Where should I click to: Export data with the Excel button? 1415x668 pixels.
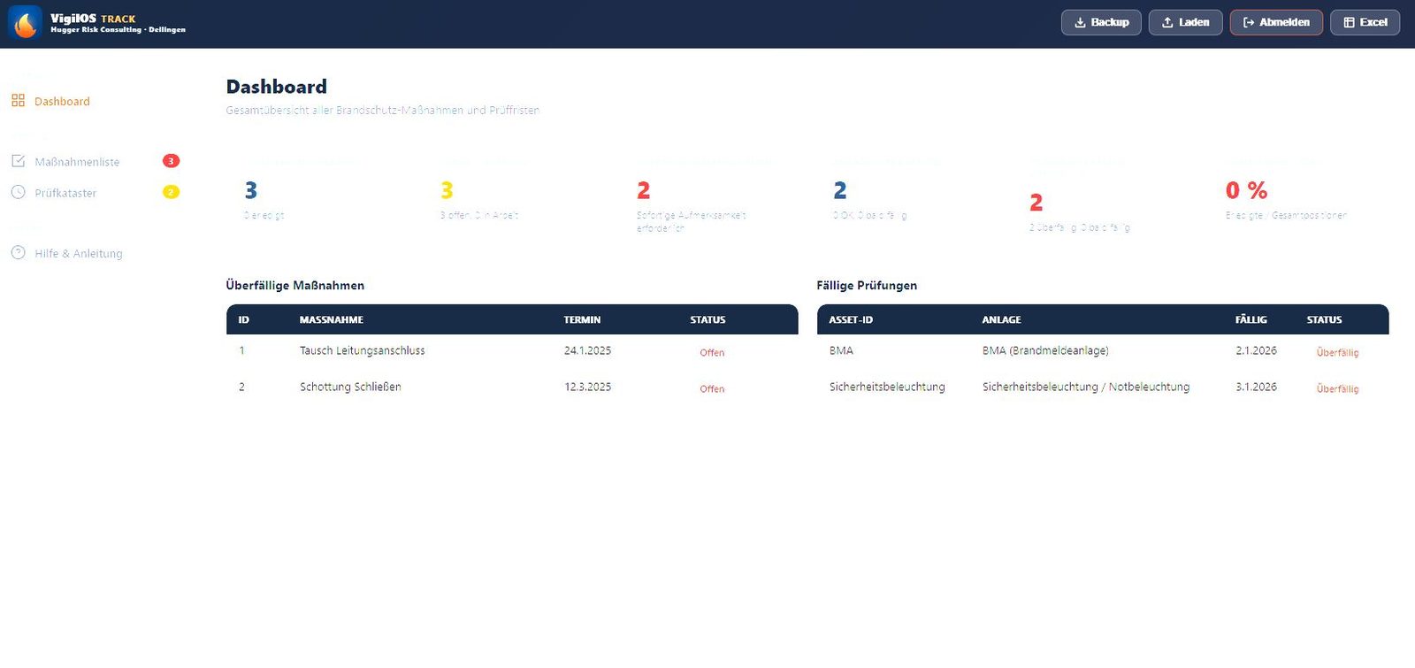click(x=1365, y=22)
